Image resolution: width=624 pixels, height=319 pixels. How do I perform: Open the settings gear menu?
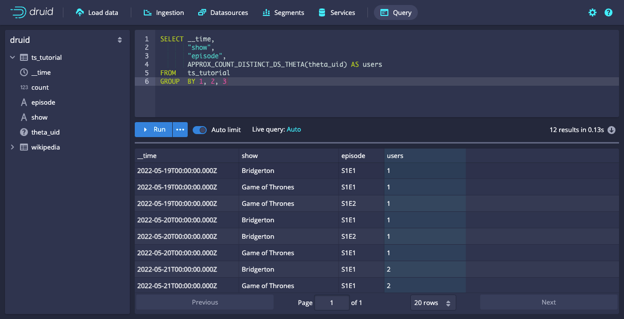click(593, 12)
